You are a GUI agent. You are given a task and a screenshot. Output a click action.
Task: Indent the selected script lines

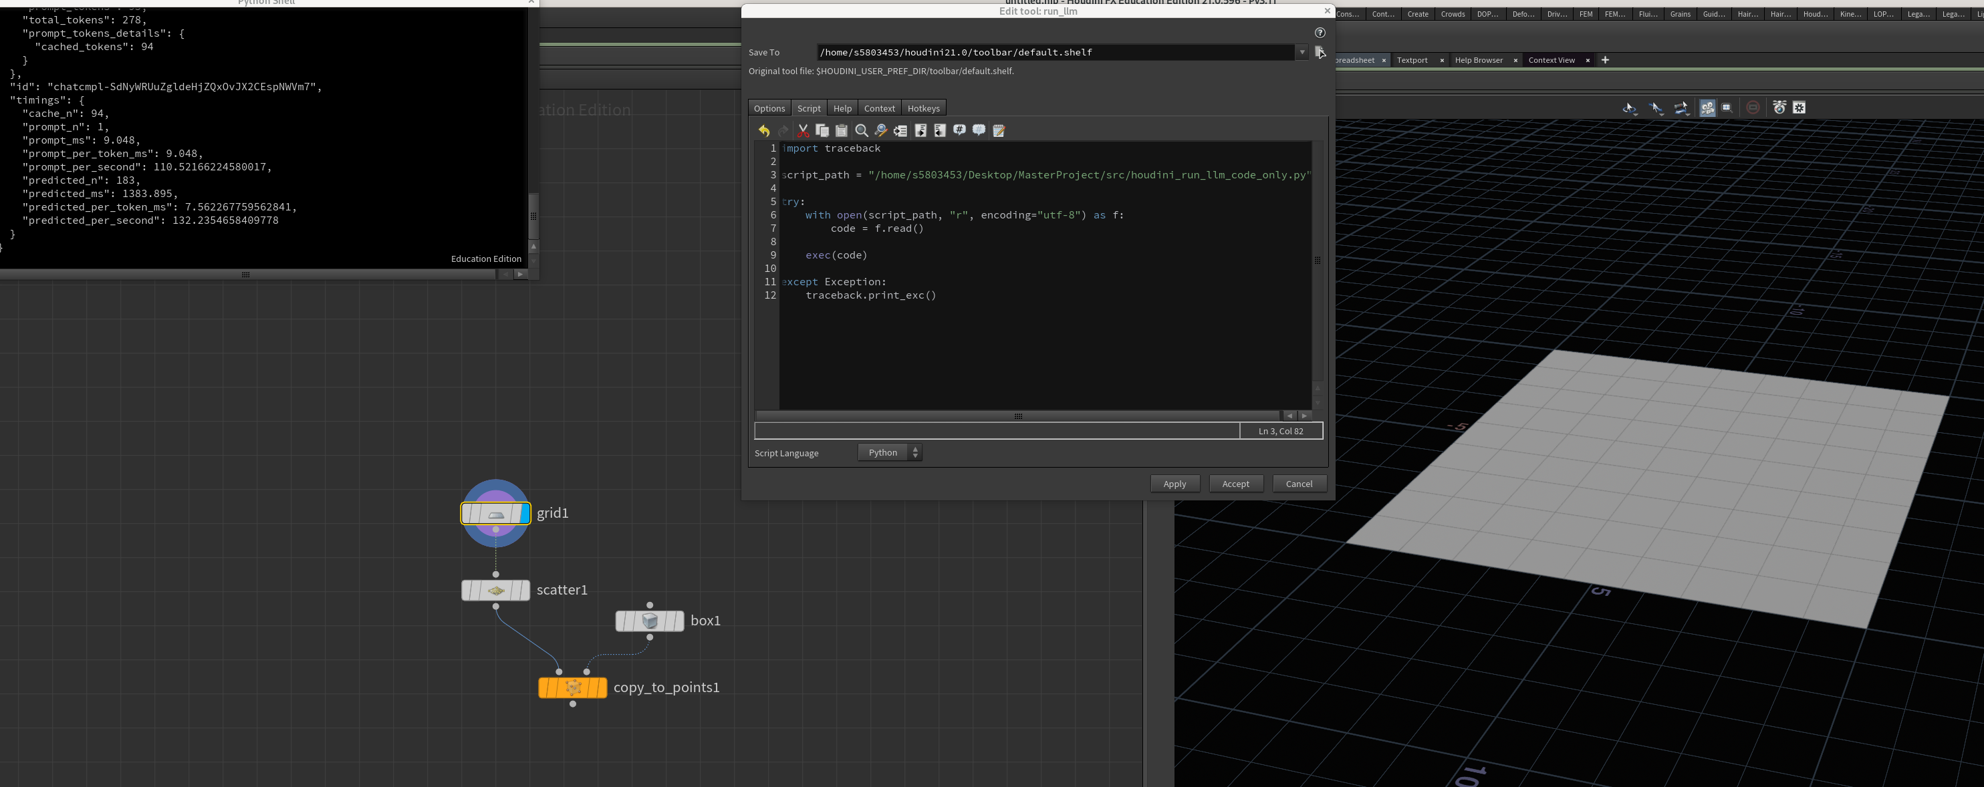921,131
